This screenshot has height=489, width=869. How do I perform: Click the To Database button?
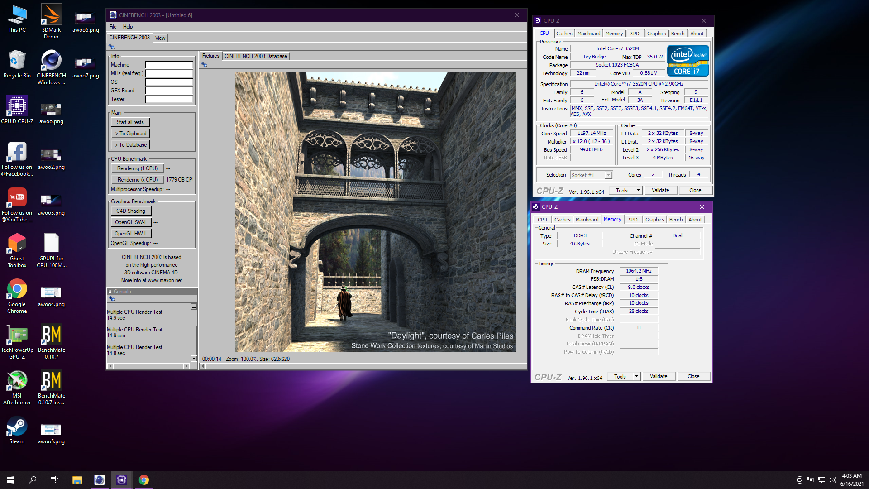click(x=130, y=145)
